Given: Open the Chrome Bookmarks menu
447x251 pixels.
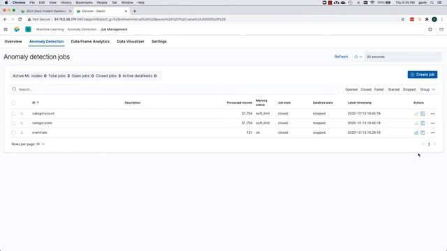Looking at the screenshot, I should (84, 3).
